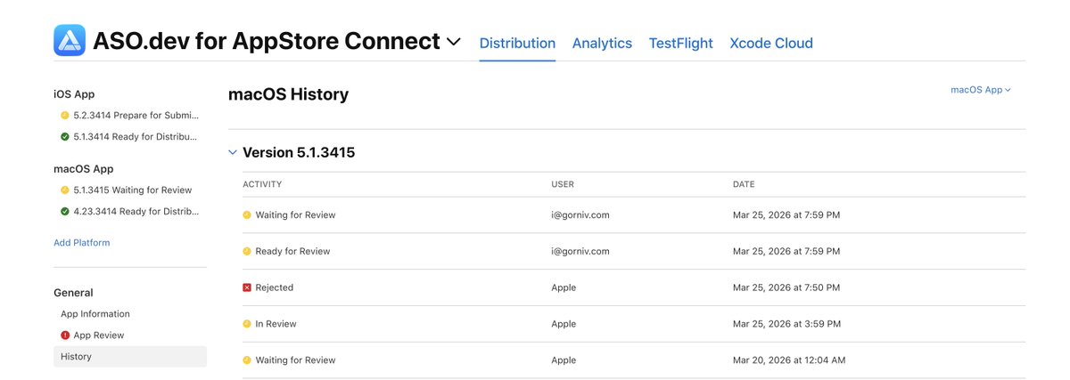1070x380 pixels.
Task: Click yellow dot on In Review row
Action: coord(247,324)
